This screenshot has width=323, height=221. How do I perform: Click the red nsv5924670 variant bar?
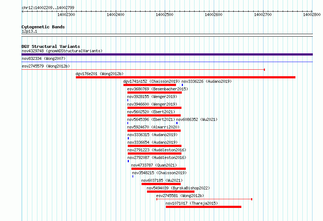pos(154,131)
